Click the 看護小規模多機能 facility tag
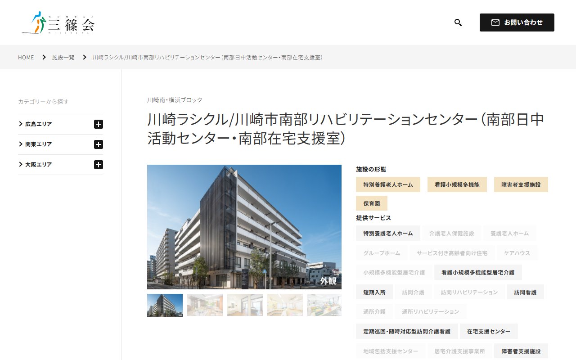This screenshot has width=576, height=360. tap(457, 184)
